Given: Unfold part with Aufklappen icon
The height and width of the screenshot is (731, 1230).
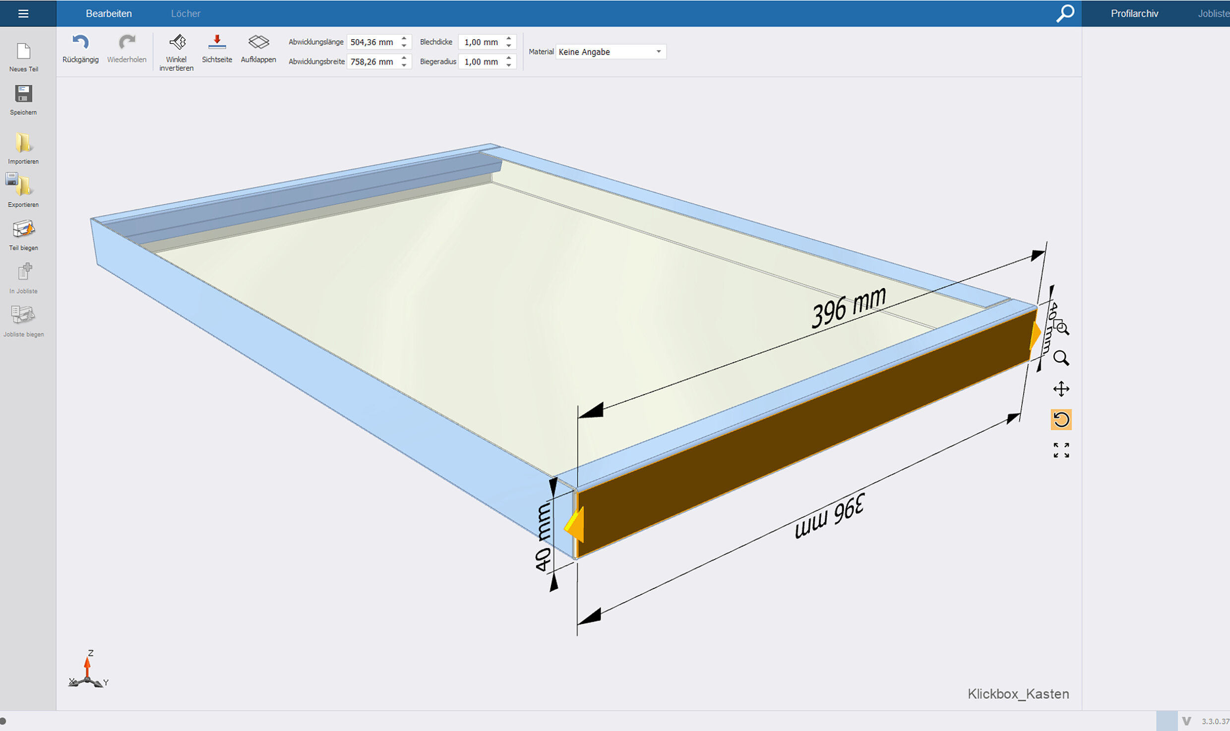Looking at the screenshot, I should click(x=258, y=43).
